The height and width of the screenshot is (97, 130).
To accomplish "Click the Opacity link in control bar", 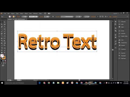I will [41, 17].
